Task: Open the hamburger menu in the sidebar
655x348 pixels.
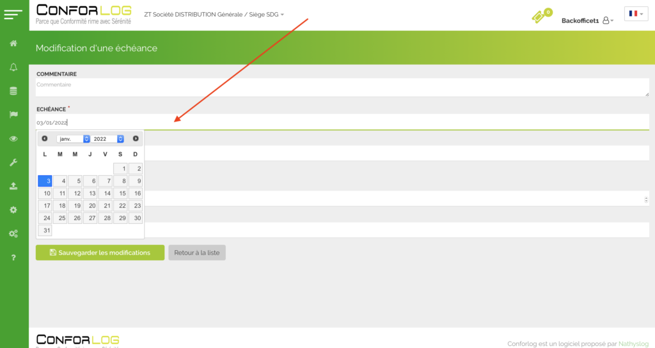Action: (x=13, y=14)
